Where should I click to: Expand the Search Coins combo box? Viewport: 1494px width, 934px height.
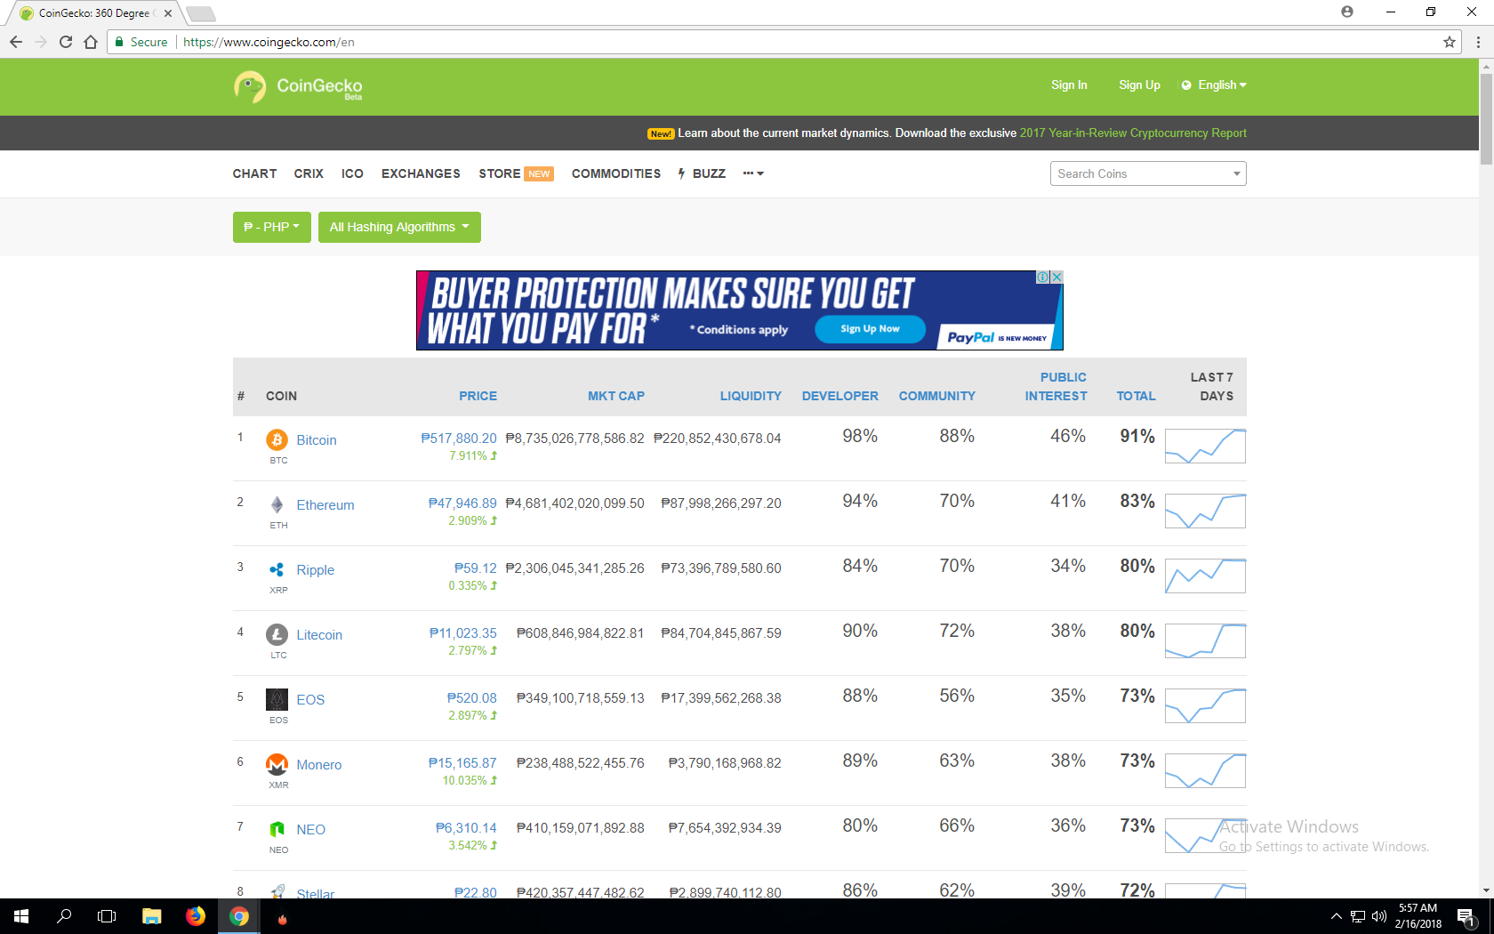tap(1148, 173)
